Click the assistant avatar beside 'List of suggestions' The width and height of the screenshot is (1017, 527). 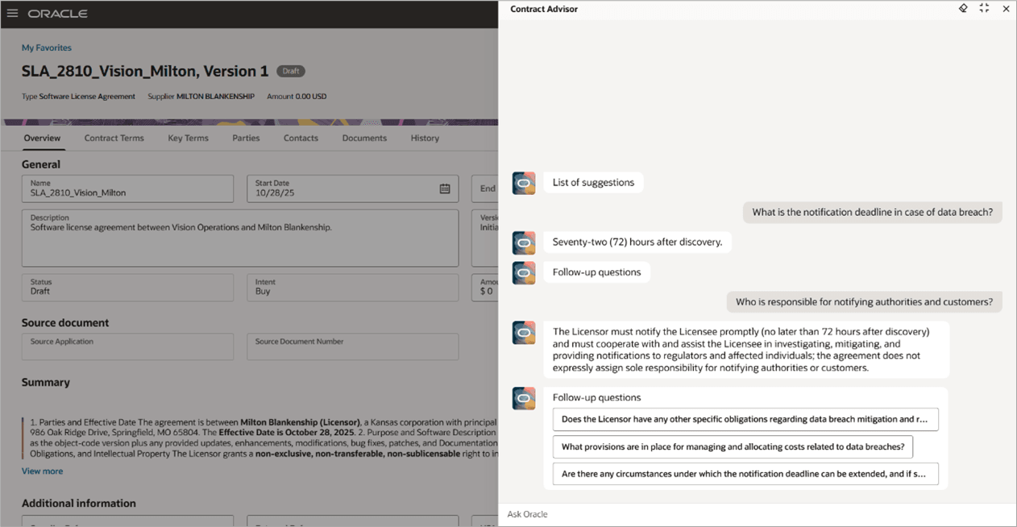pos(524,182)
